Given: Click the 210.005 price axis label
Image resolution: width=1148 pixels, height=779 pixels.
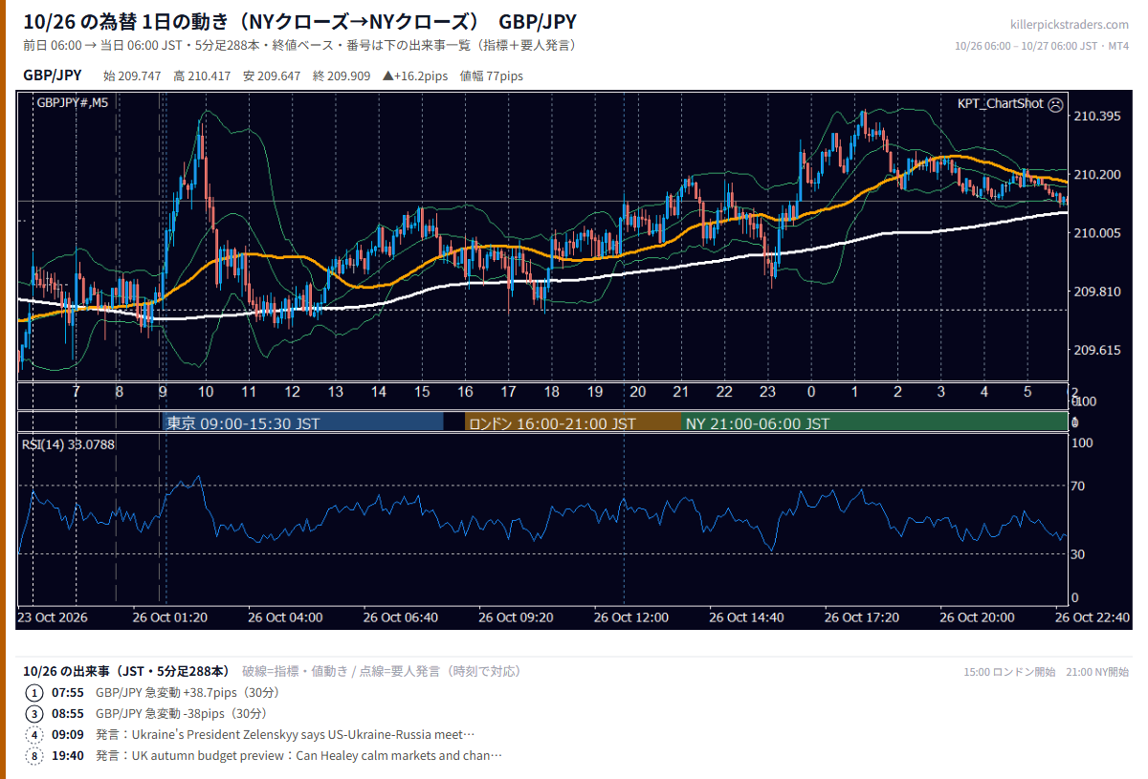Looking at the screenshot, I should 1097,232.
